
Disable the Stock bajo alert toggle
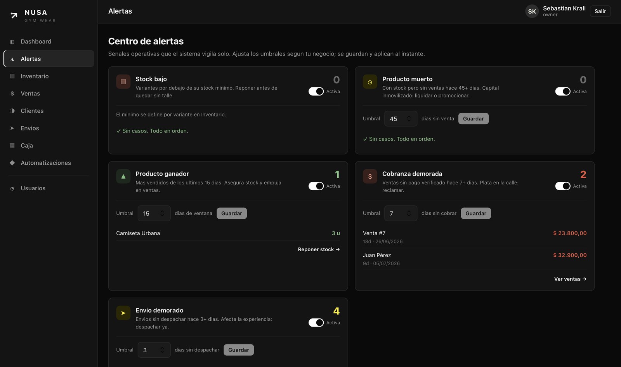316,91
